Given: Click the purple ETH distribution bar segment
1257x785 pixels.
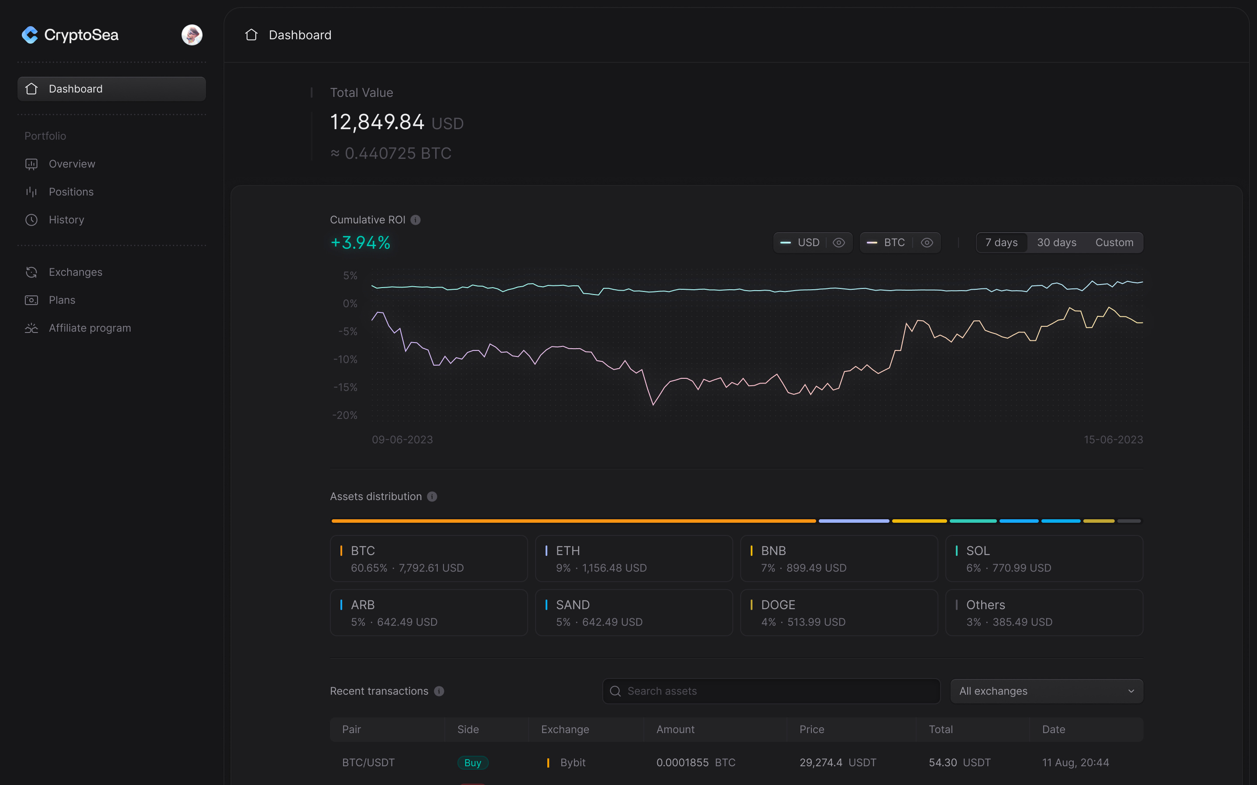Looking at the screenshot, I should tap(854, 521).
